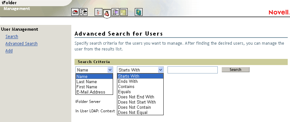290x122 pixels.
Task: Go to the Home icon in the toolbar
Action: point(75,12)
